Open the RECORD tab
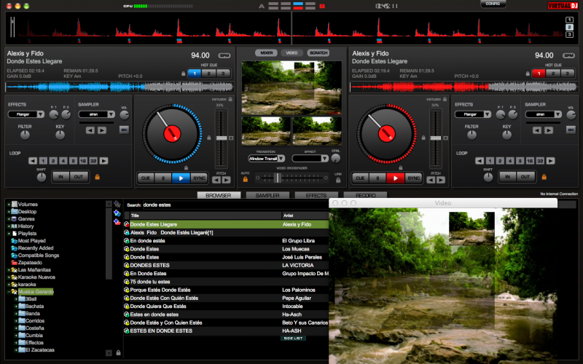Image resolution: width=583 pixels, height=364 pixels. click(x=366, y=195)
